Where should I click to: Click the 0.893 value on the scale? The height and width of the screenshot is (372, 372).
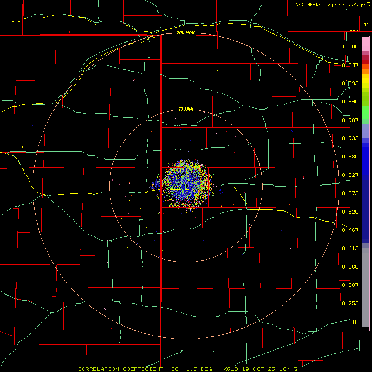click(x=350, y=83)
